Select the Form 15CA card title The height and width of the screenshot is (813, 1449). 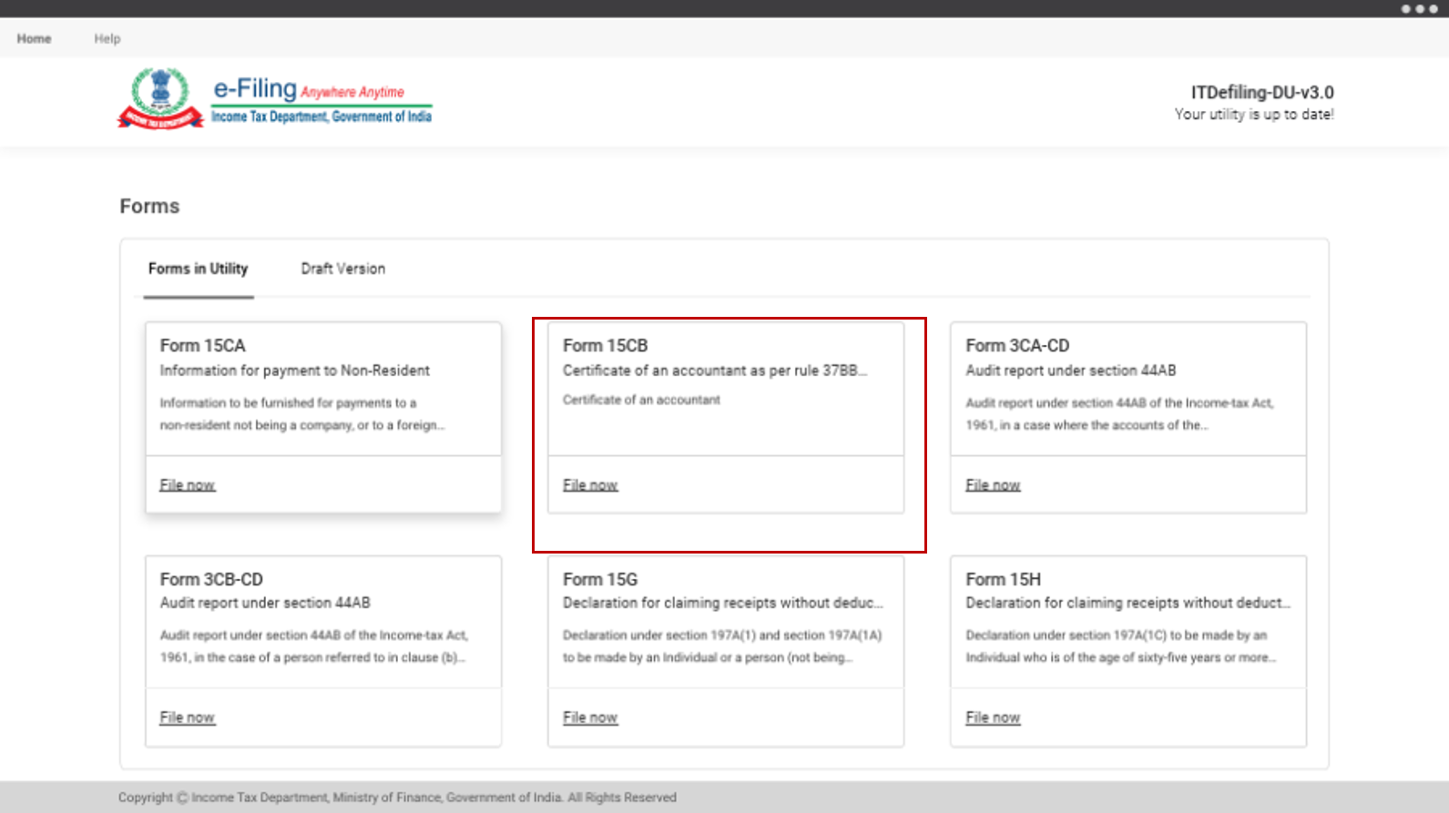click(203, 346)
